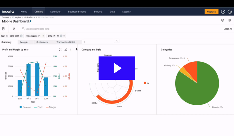
Task: Toggle Revenue series in chart legend
Action: [x=25, y=107]
